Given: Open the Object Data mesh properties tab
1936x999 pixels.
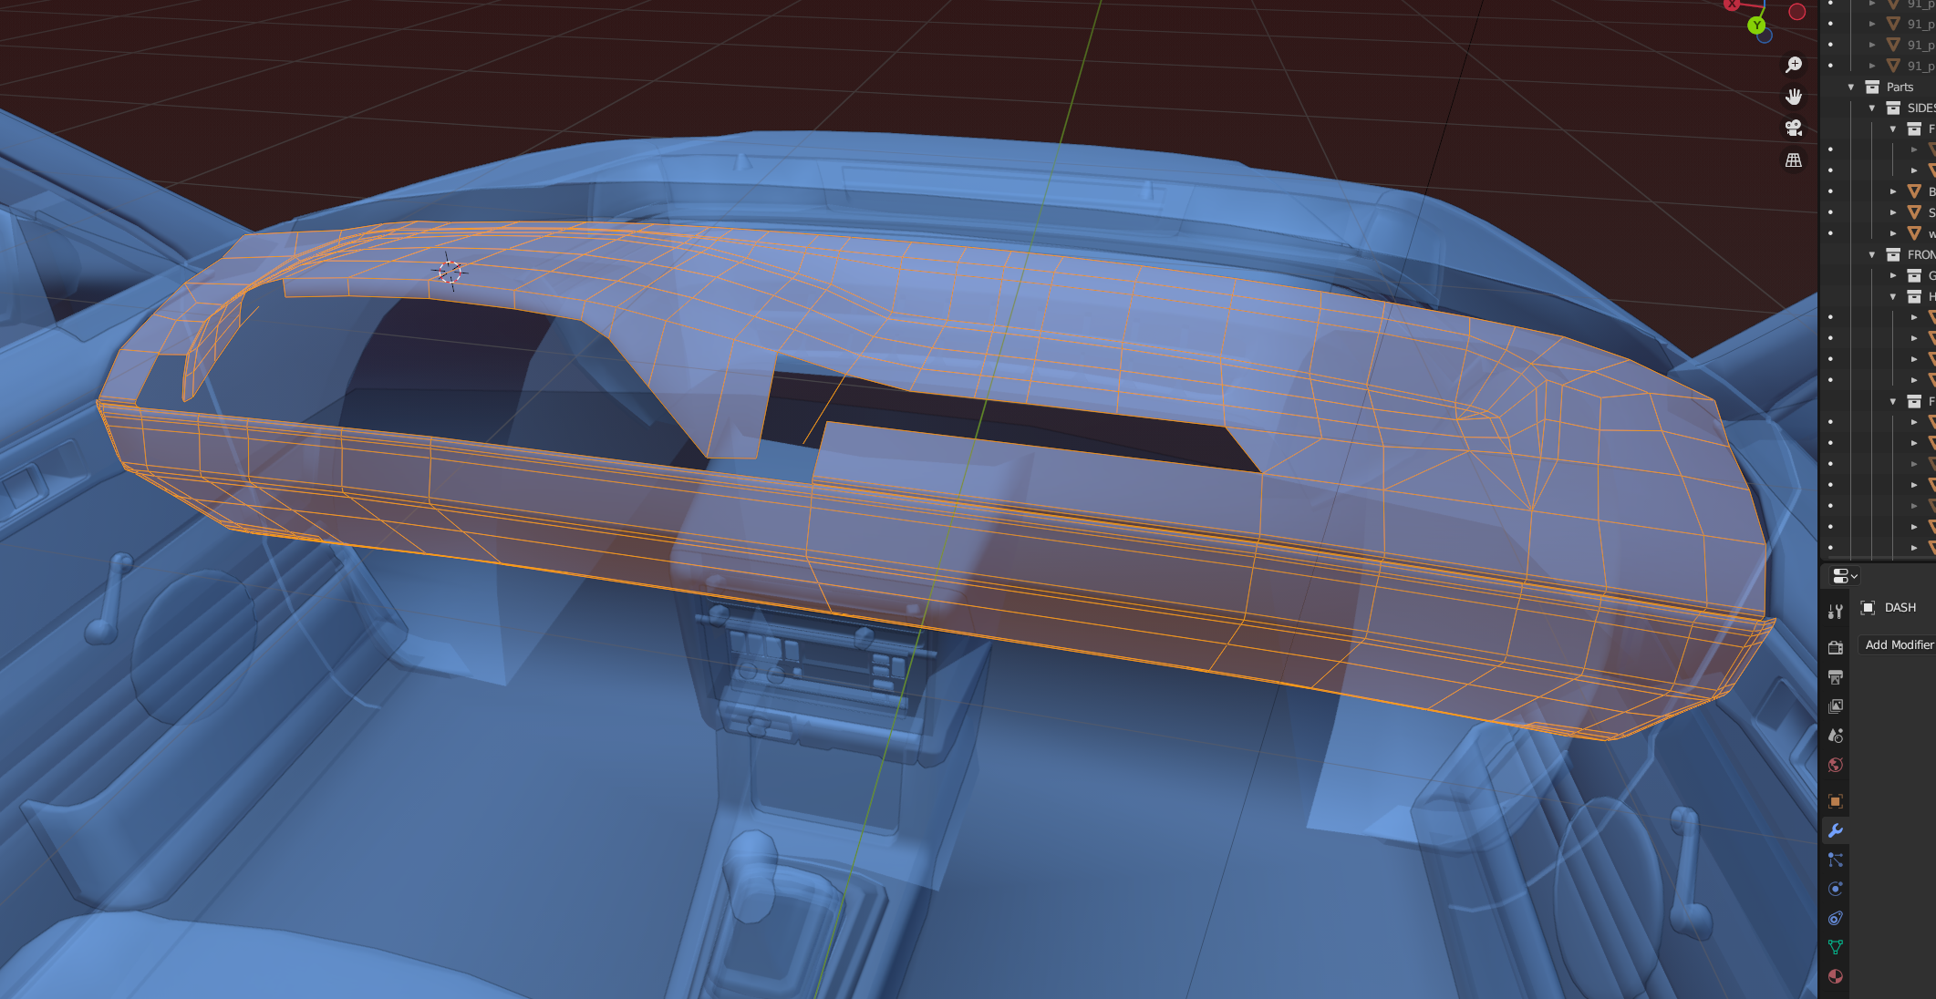Looking at the screenshot, I should [1836, 947].
